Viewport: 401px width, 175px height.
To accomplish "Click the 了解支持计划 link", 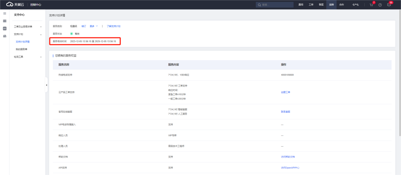I will [x=113, y=26].
